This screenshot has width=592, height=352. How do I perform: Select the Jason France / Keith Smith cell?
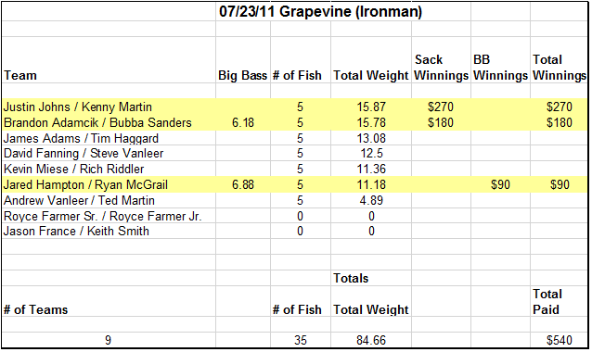109,231
